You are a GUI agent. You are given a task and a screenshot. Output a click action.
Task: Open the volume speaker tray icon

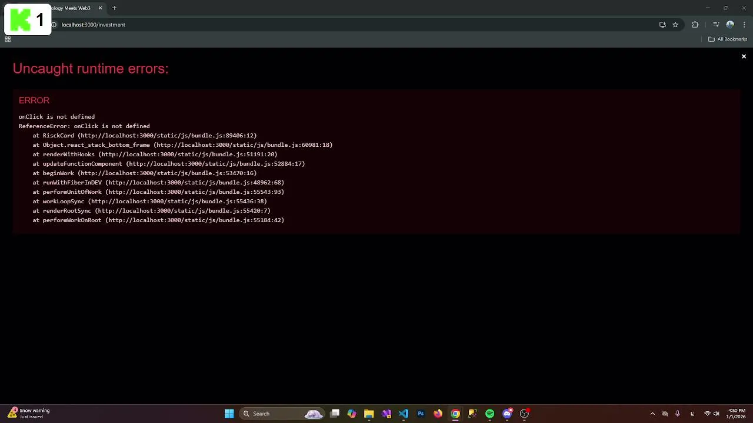coord(716,414)
